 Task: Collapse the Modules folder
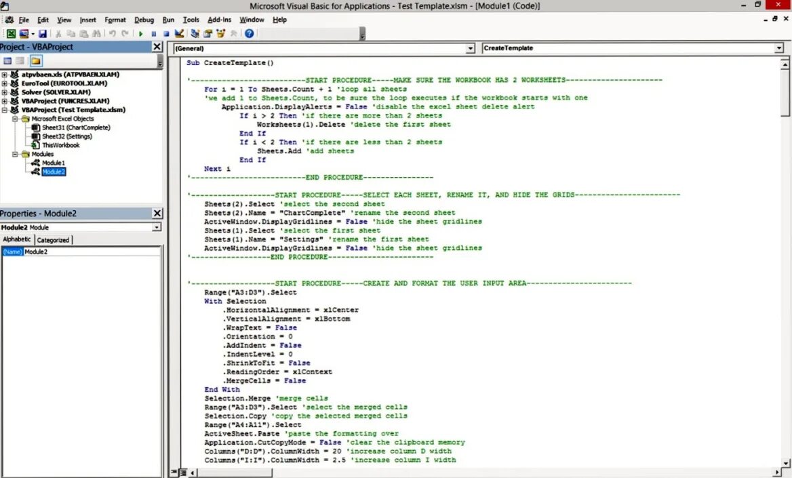tap(15, 154)
